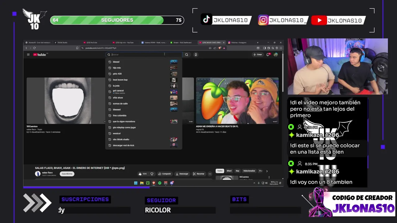Open Spotify from the taskbar
This screenshot has width=397, height=223.
pos(160,183)
